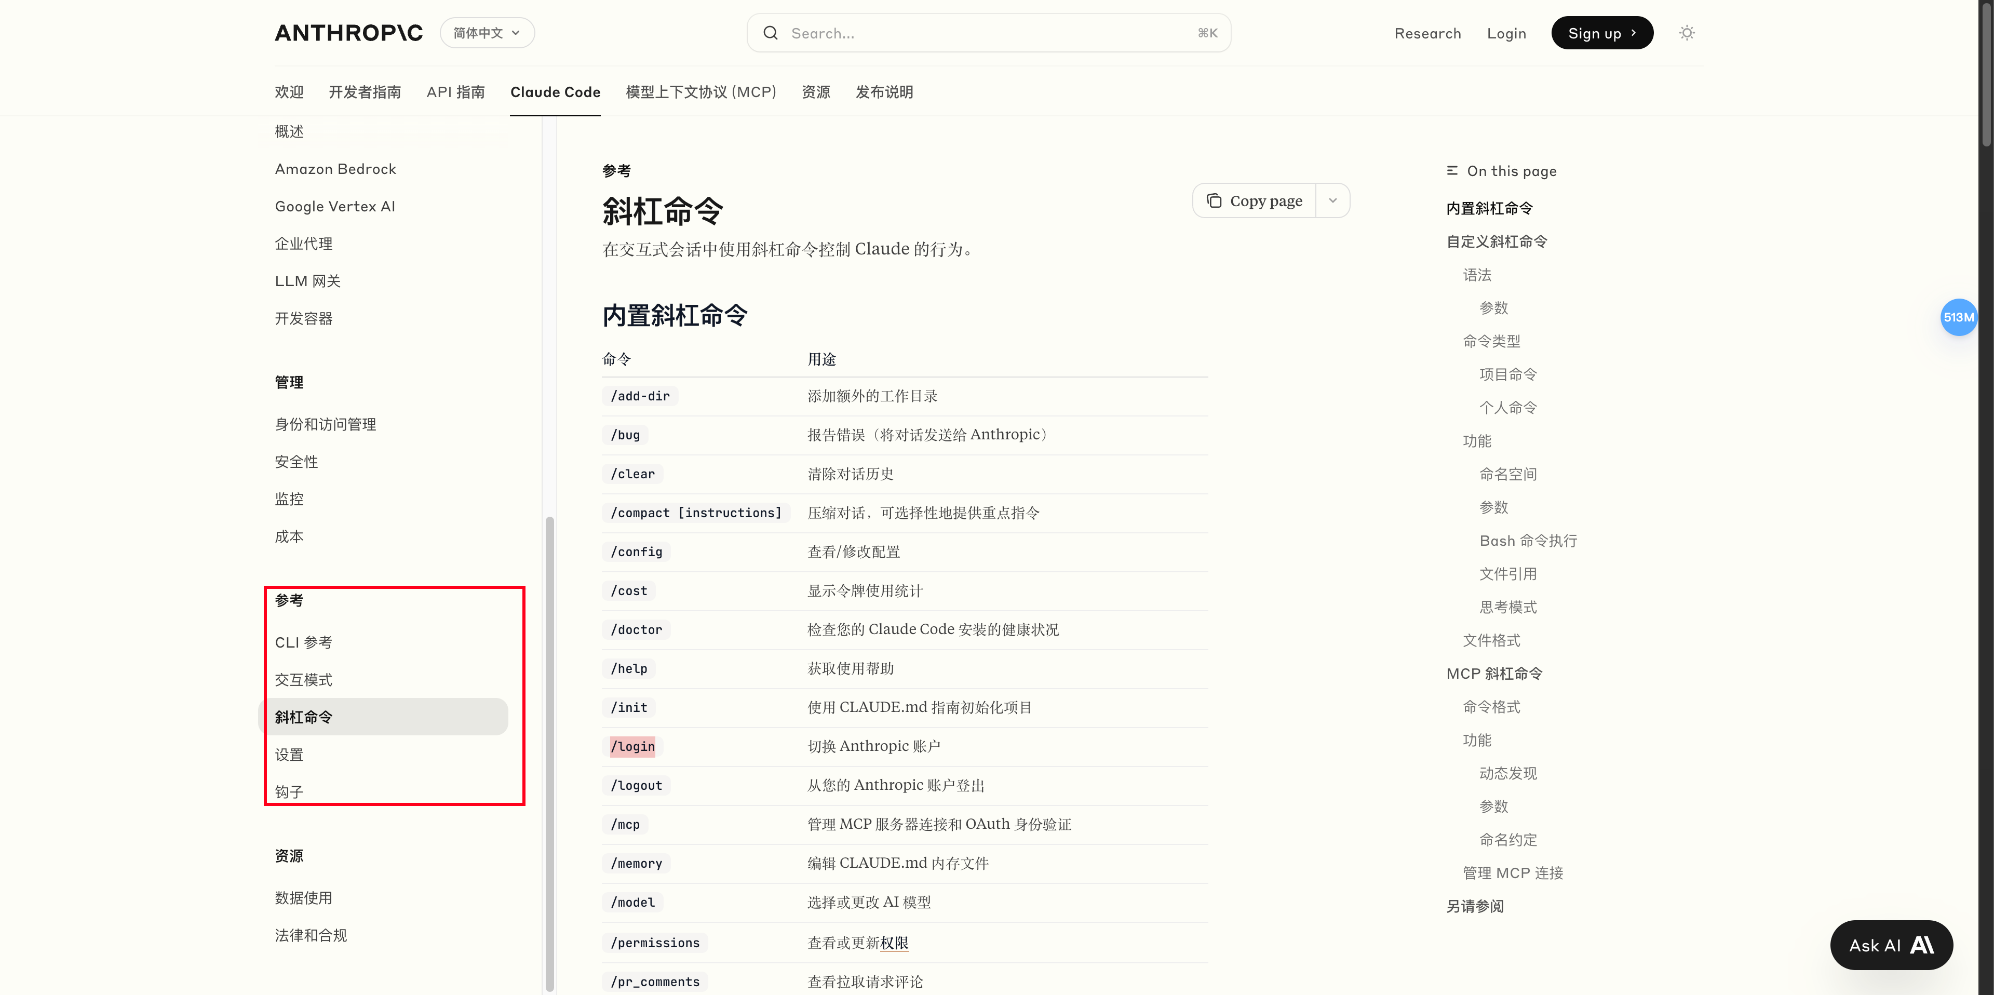The image size is (1994, 995).
Task: Click the sidebar vertical scrollbar
Action: click(549, 754)
